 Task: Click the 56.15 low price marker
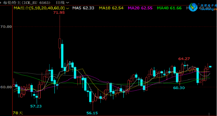point(92,113)
